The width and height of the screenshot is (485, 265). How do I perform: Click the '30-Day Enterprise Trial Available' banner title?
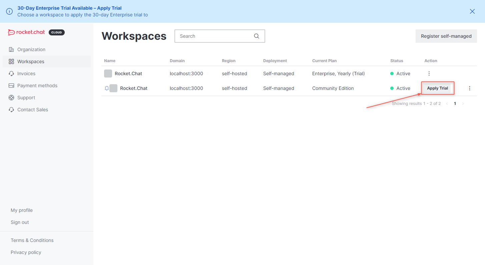pyautogui.click(x=69, y=8)
